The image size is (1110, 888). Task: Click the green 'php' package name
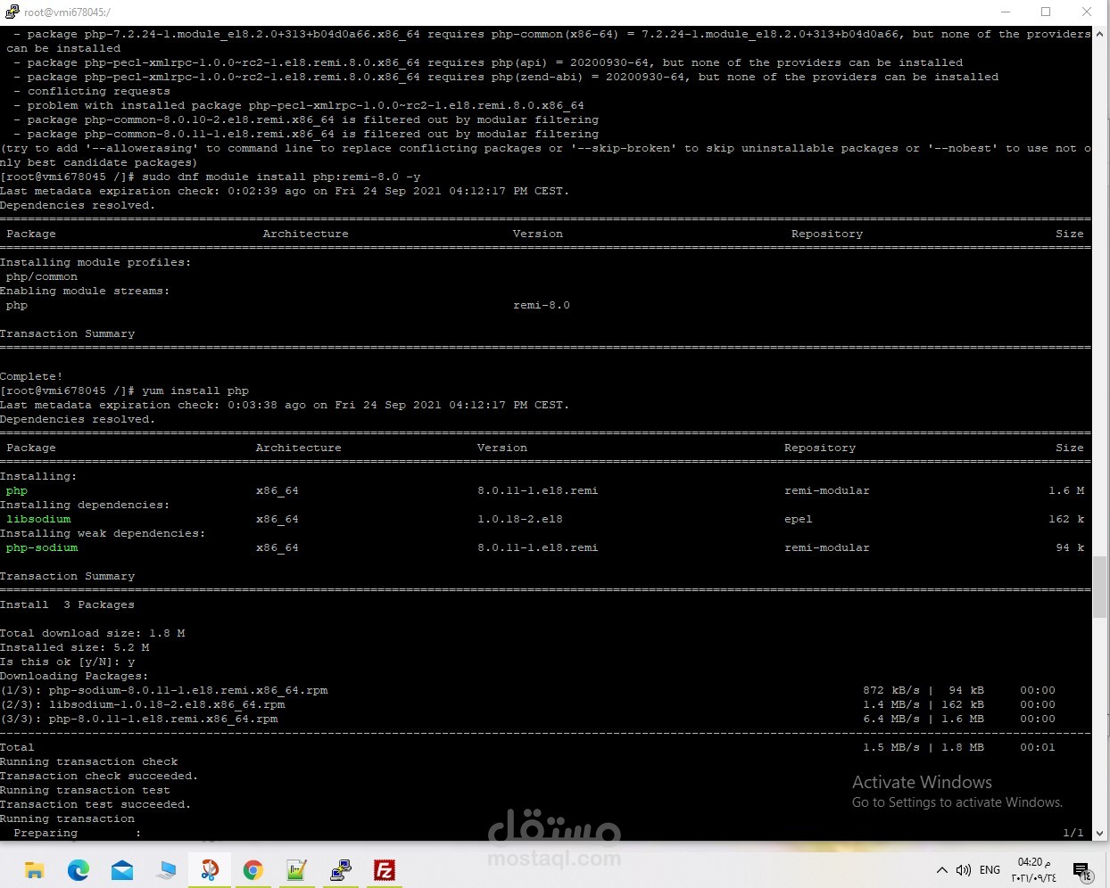point(17,490)
